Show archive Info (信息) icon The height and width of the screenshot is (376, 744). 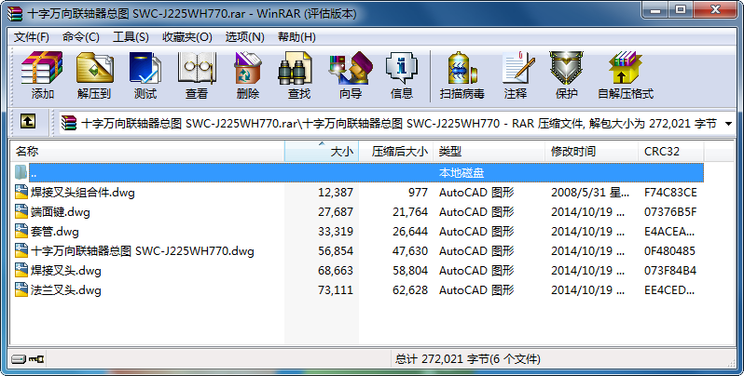(x=401, y=75)
